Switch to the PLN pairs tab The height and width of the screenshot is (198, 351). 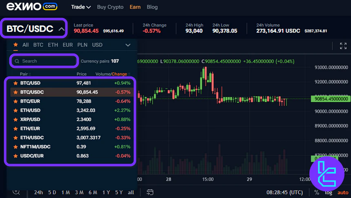point(82,45)
